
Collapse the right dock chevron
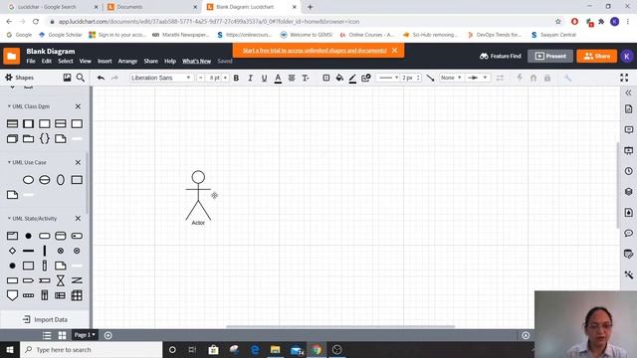tap(628, 92)
